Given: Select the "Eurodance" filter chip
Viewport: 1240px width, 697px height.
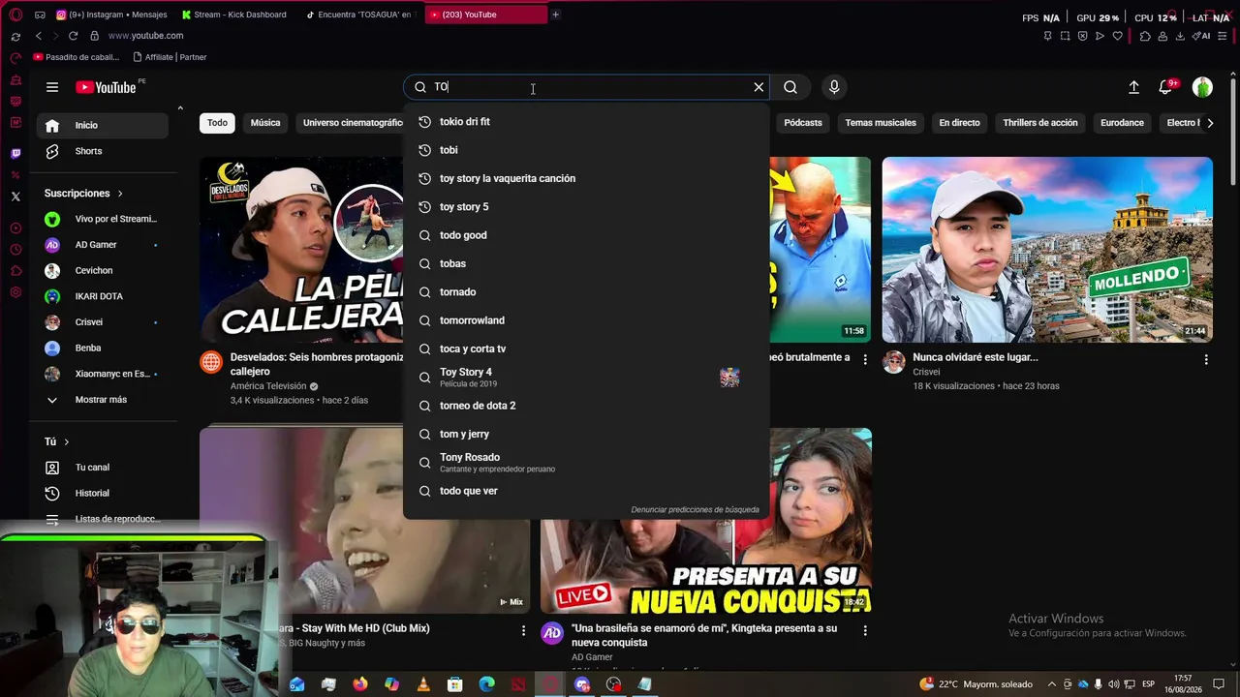Looking at the screenshot, I should pos(1122,123).
